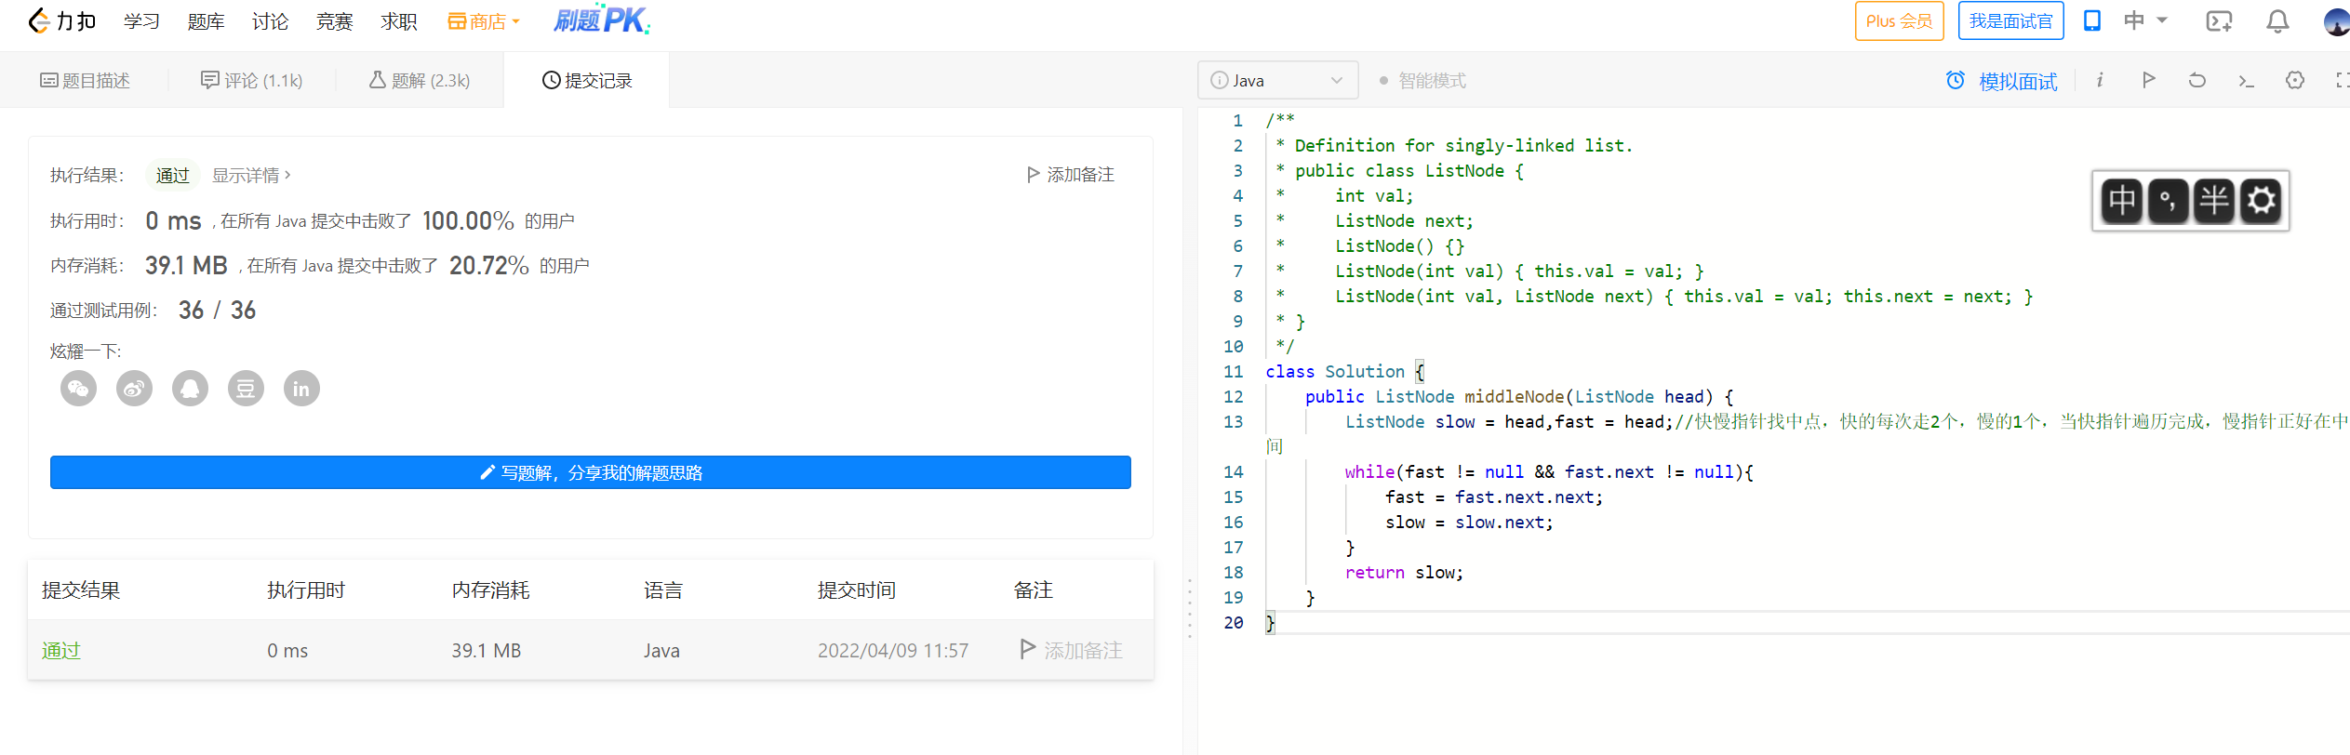Open the 求职 menu
Viewport: 2350px width, 755px height.
398,21
